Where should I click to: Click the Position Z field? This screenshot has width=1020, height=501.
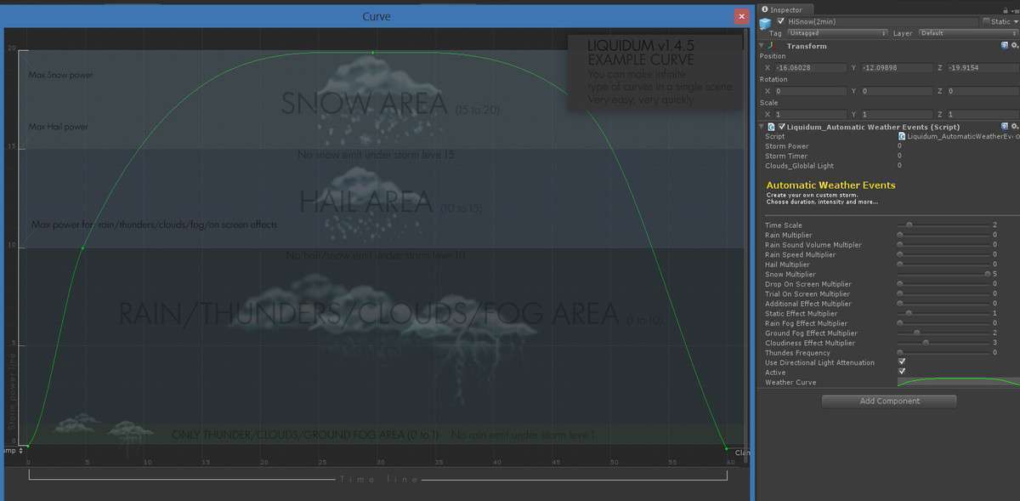coord(982,68)
